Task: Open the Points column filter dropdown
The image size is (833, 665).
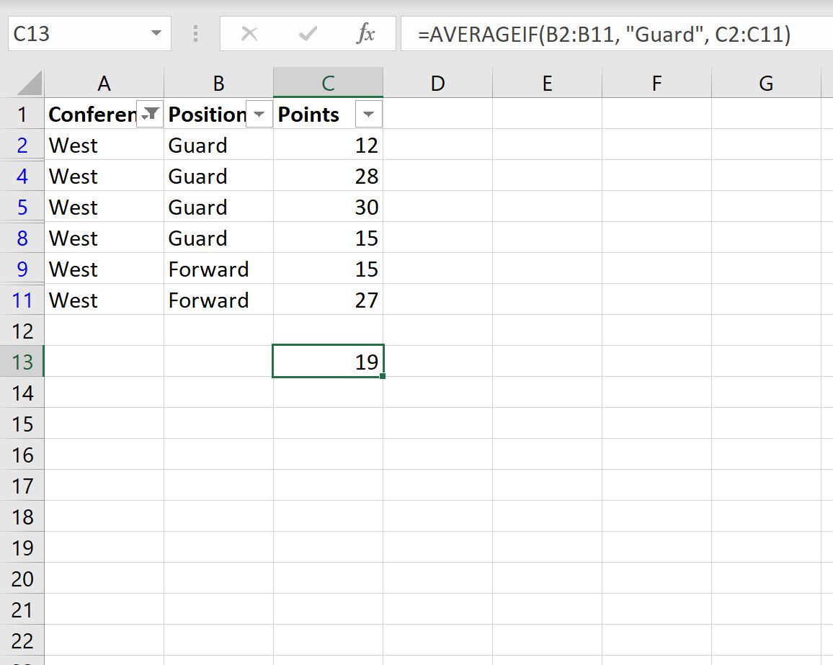Action: tap(369, 114)
